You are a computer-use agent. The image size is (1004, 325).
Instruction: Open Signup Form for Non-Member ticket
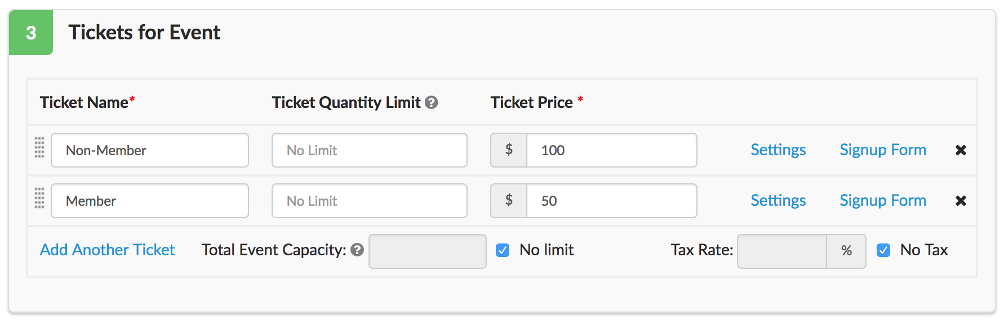coord(883,150)
